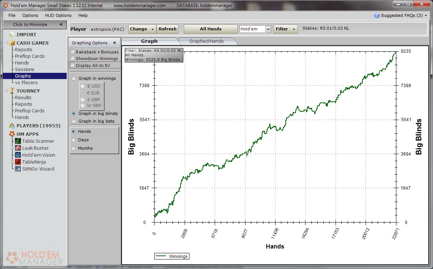433x269 pixels.
Task: Switch to the Graphed Hands tab
Action: [x=207, y=41]
